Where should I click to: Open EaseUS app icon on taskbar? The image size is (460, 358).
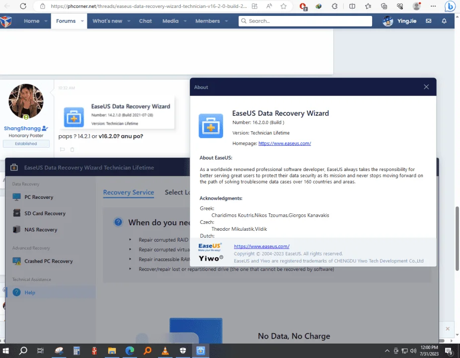201,351
